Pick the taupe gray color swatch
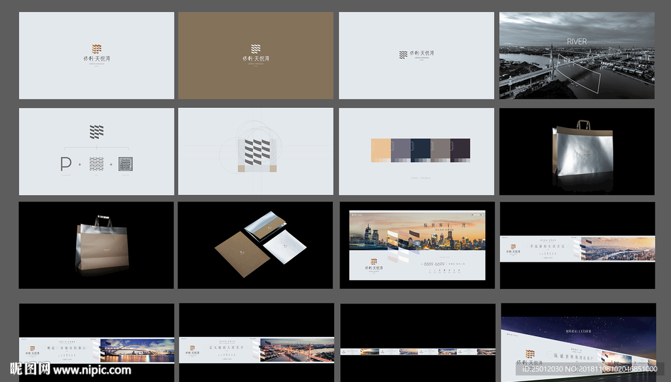 coord(440,150)
